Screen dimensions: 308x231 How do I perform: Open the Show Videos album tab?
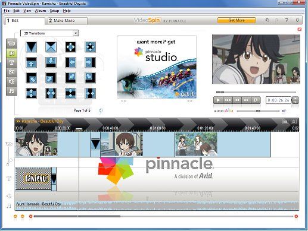point(11,43)
